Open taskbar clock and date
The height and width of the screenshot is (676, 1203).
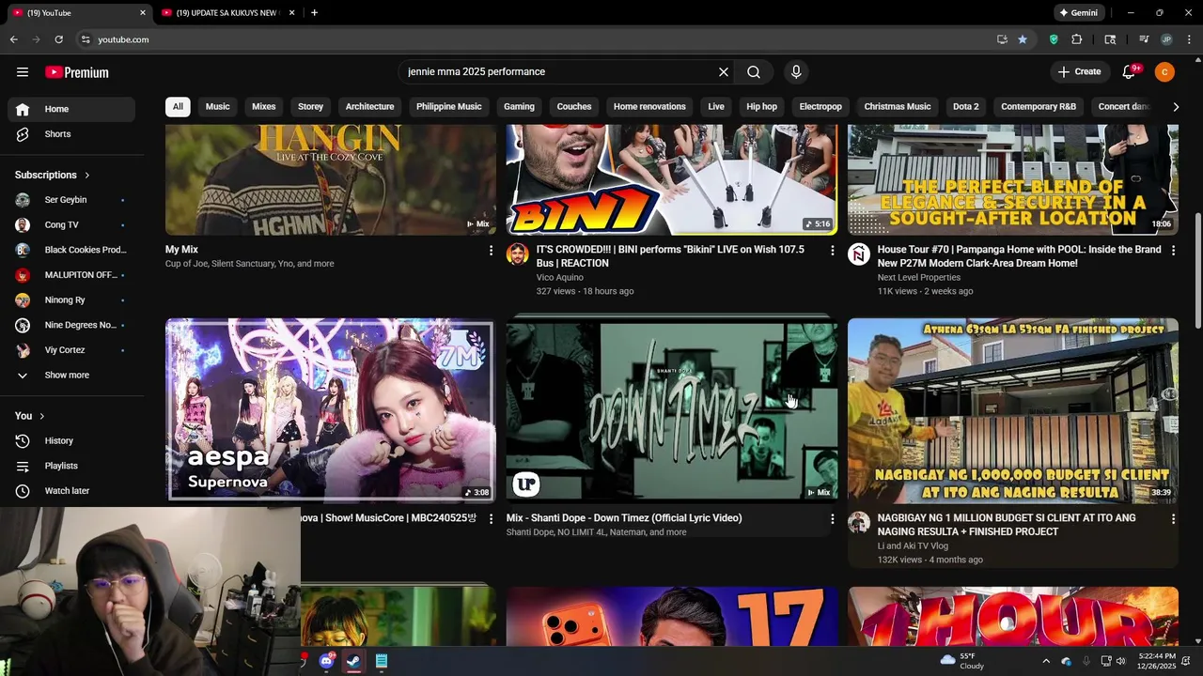tap(1156, 661)
